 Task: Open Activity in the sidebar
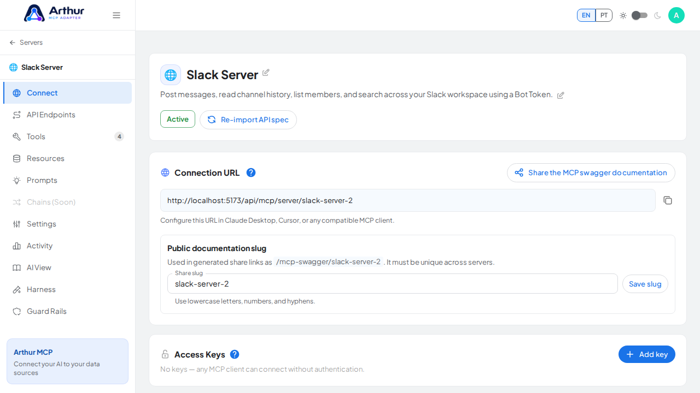(67, 246)
